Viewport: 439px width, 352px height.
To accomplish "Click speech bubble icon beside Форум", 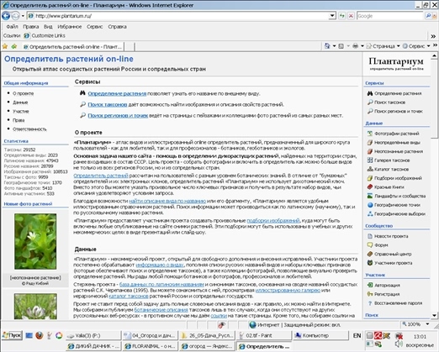I will click(370, 245).
